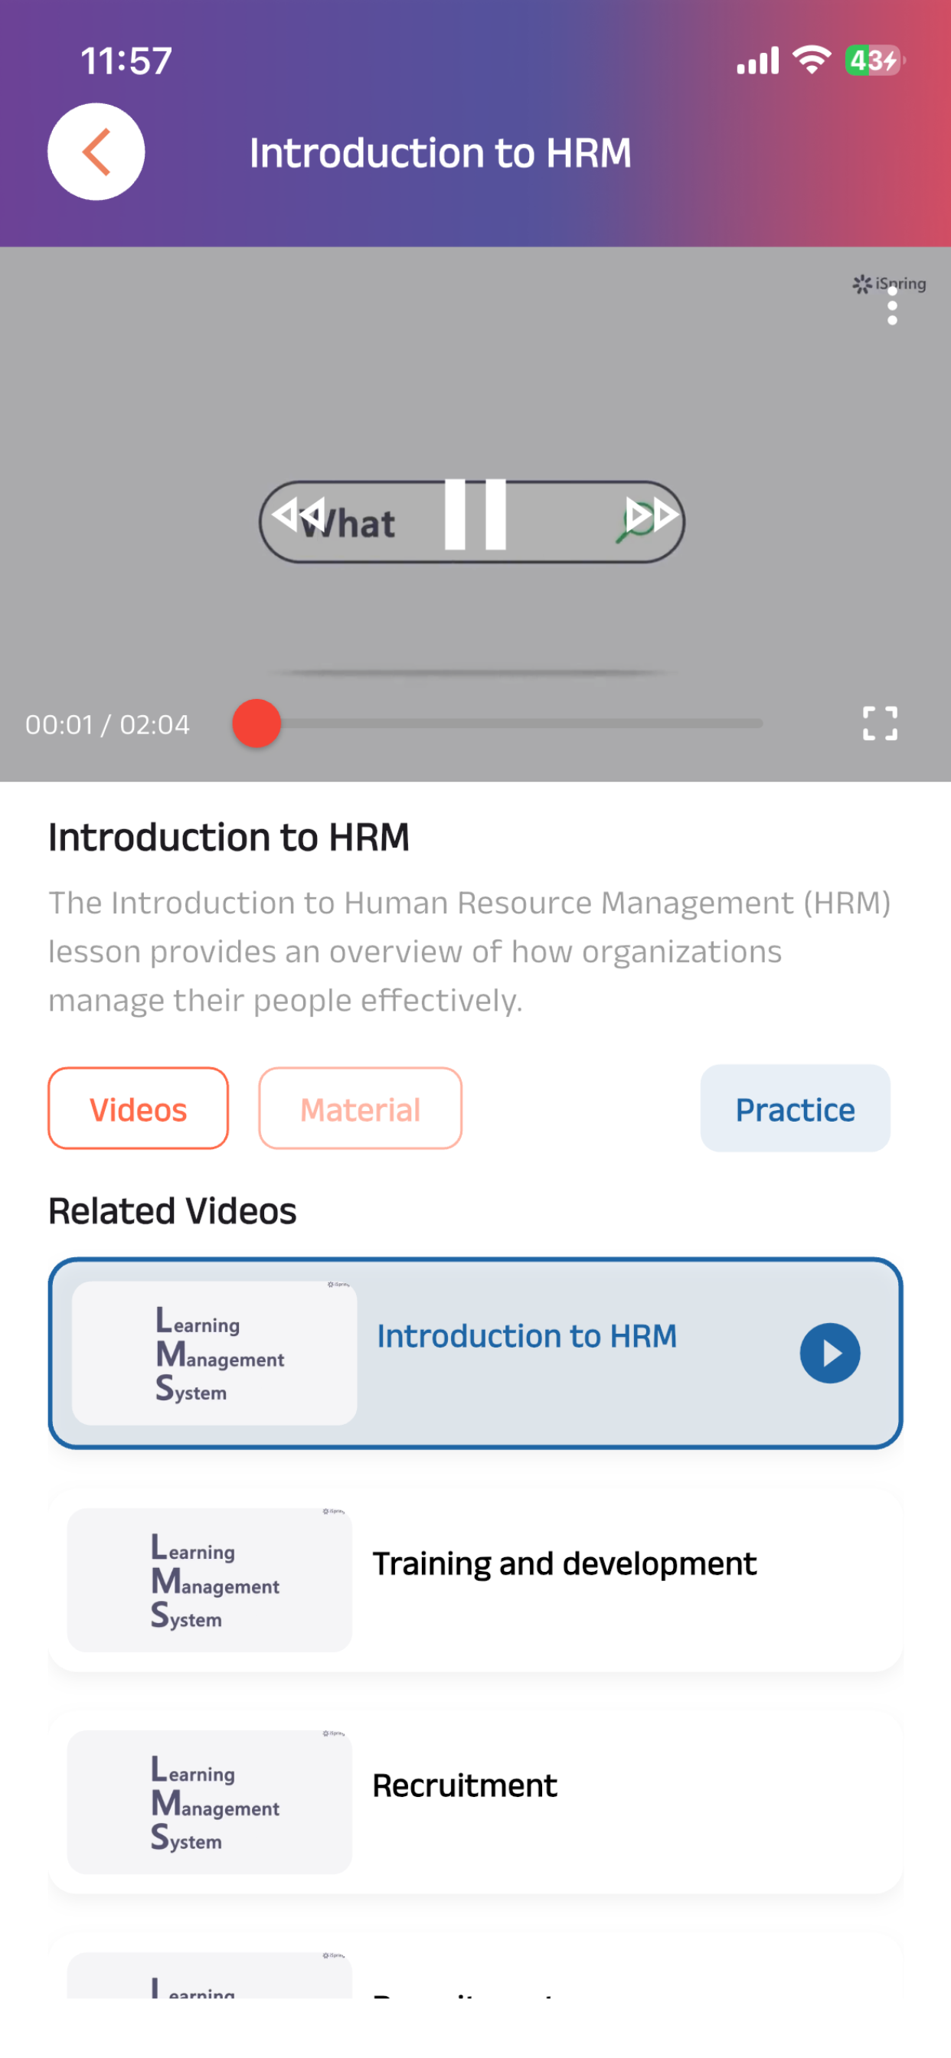The width and height of the screenshot is (951, 2058).
Task: Pause the playing video
Action: [x=475, y=514]
